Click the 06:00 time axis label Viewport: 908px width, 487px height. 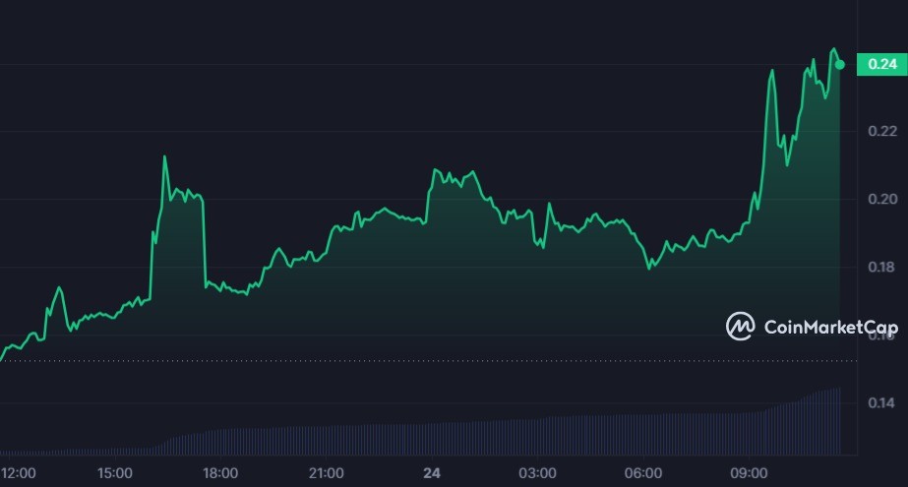(642, 473)
